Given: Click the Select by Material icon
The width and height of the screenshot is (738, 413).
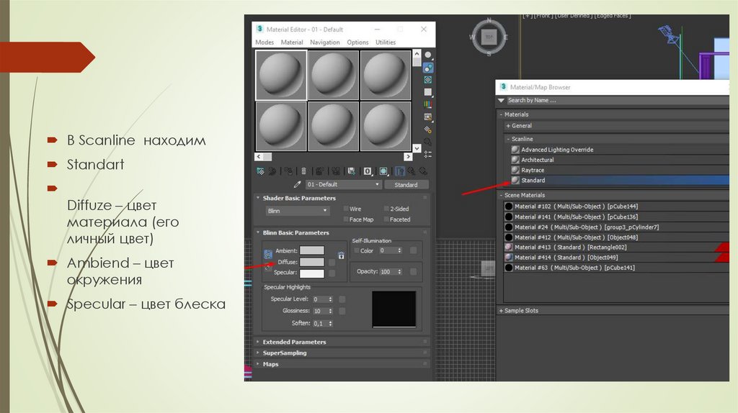Looking at the screenshot, I should tap(428, 142).
